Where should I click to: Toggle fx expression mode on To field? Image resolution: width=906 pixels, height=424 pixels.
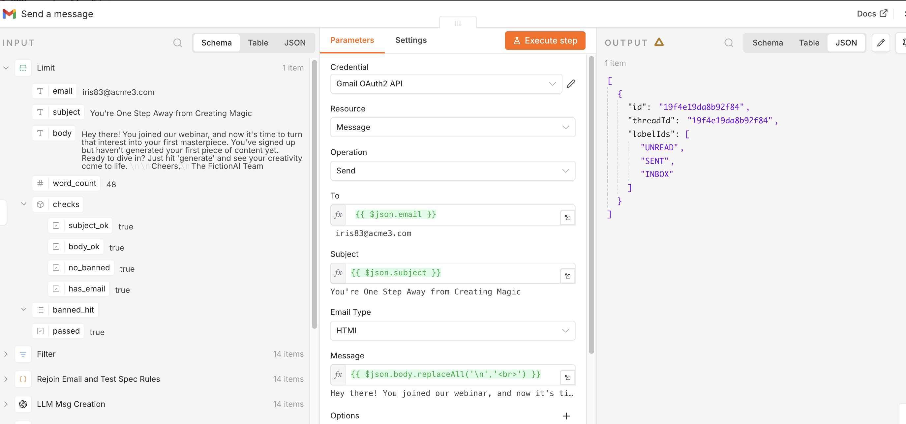pos(338,215)
